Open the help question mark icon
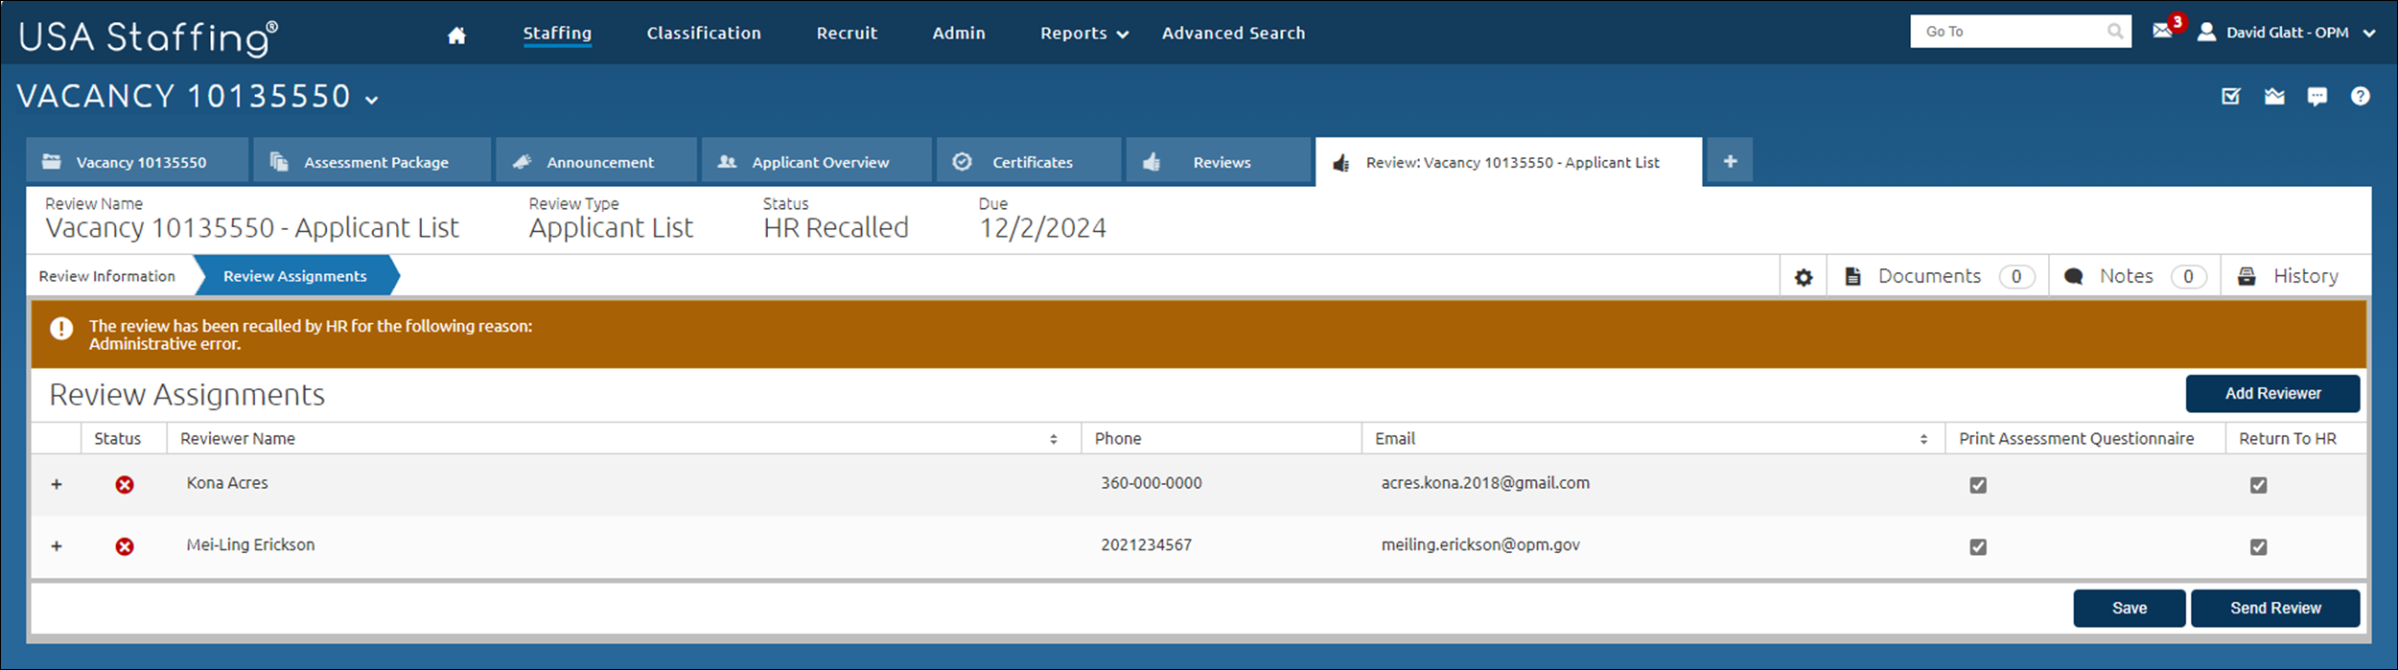This screenshot has height=670, width=2398. [x=2361, y=96]
